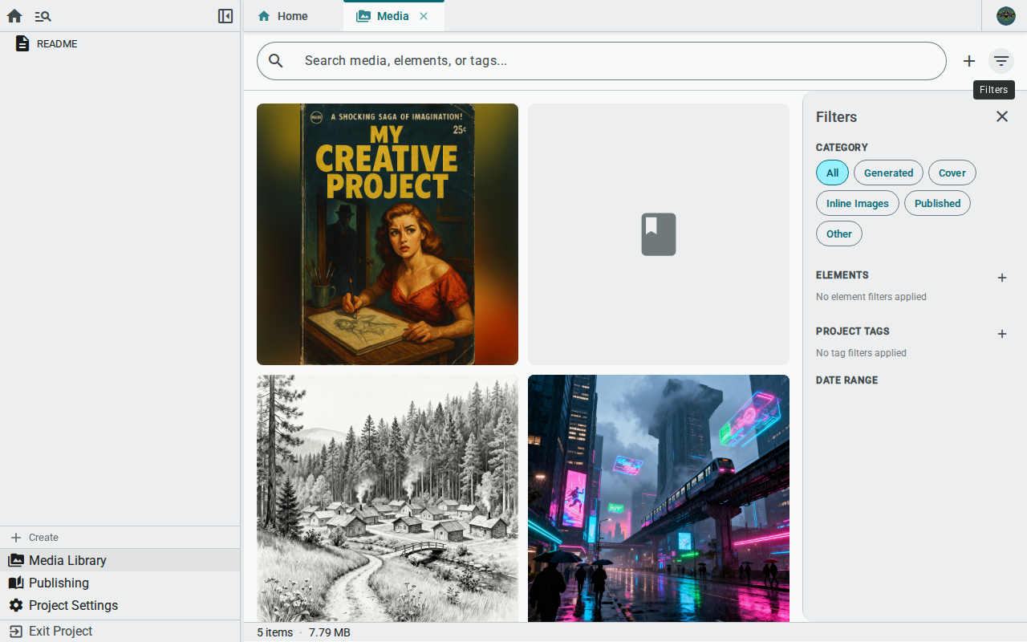Click the Create button in sidebar
The image size is (1027, 642).
(120, 538)
